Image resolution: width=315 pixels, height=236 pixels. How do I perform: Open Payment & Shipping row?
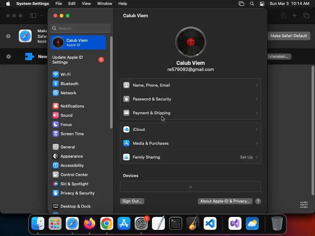coord(190,113)
